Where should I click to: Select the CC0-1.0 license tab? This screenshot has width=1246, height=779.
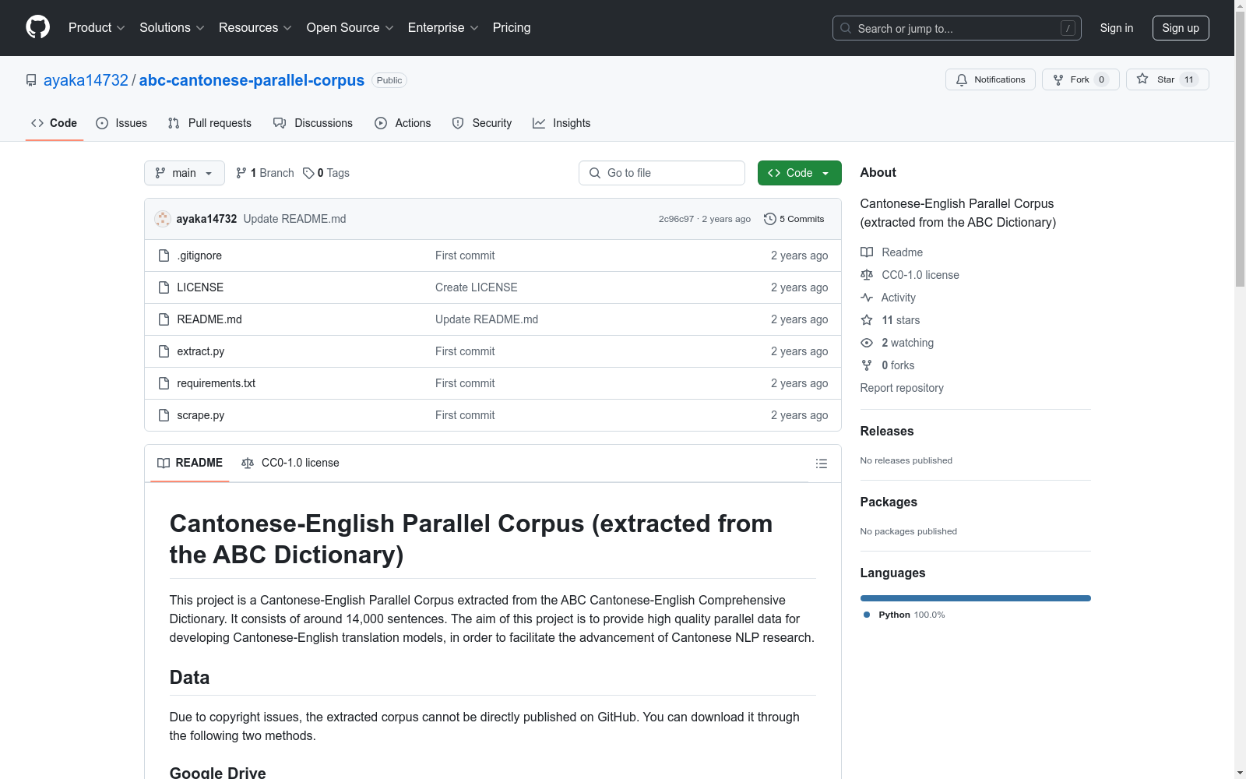click(x=290, y=463)
